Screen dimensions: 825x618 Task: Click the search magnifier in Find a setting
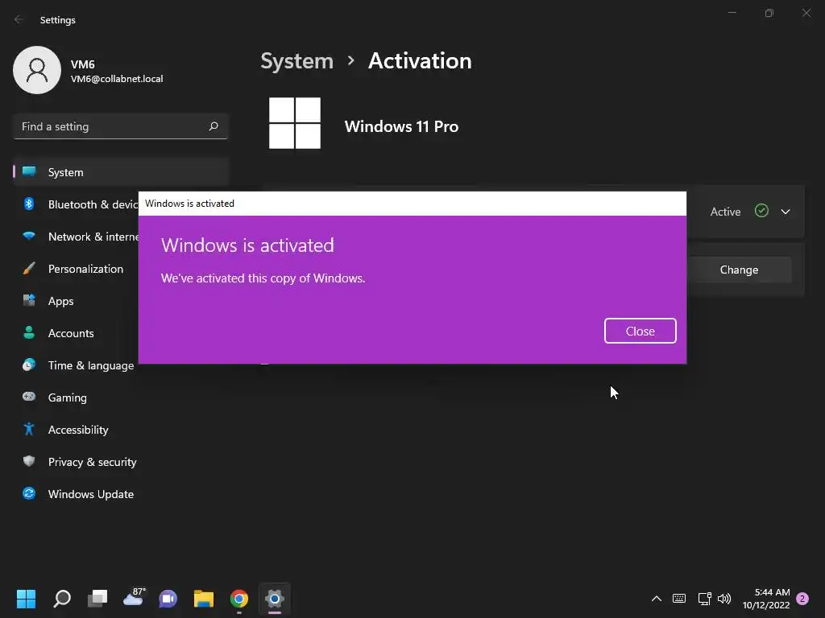click(x=213, y=126)
